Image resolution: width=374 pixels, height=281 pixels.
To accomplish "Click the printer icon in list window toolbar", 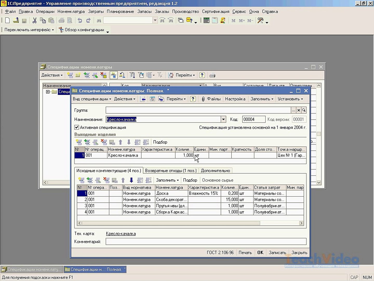I will pos(212,75).
